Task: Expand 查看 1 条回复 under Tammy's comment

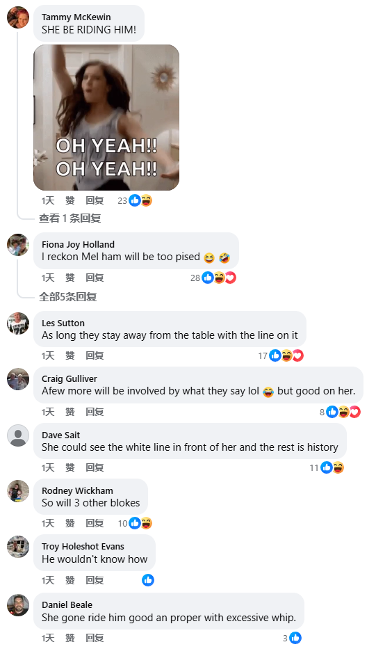Action: pos(70,218)
